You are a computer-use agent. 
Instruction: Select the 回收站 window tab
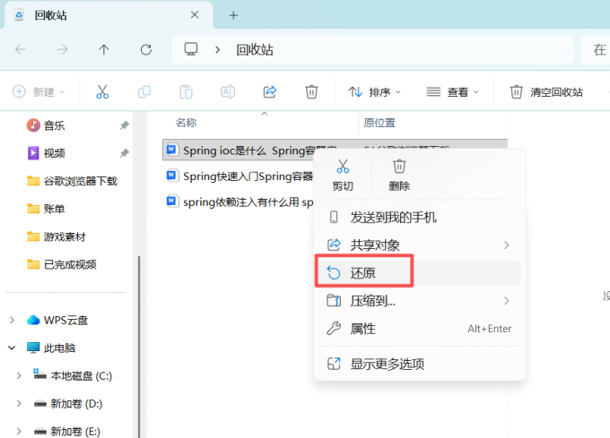pos(109,15)
